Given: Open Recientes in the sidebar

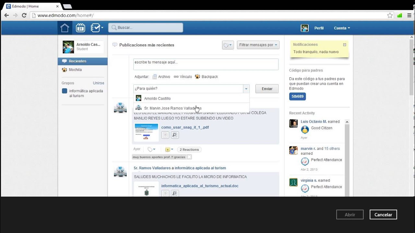Looking at the screenshot, I should pos(83,61).
